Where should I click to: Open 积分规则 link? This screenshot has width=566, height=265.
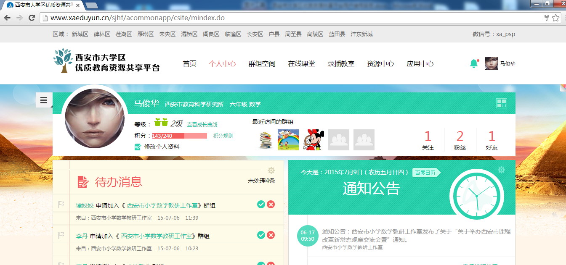click(x=223, y=136)
